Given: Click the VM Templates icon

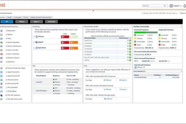Looking at the screenshot, I should pyautogui.click(x=1, y=91).
